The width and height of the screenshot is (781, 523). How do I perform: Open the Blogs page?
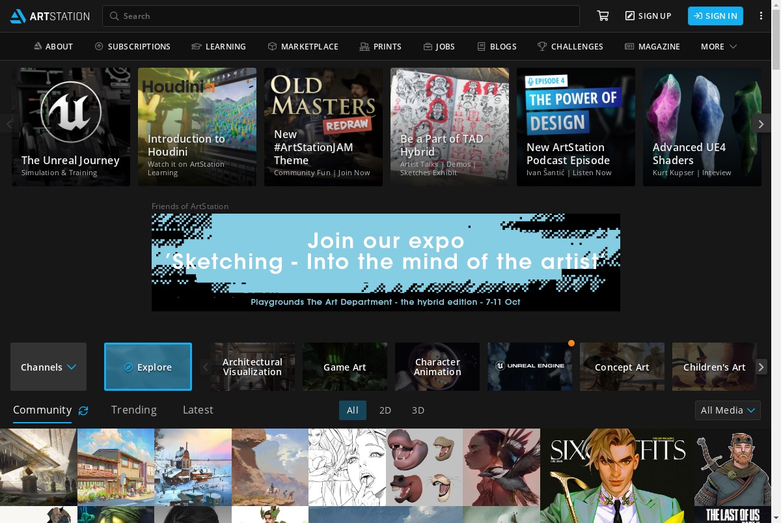497,47
